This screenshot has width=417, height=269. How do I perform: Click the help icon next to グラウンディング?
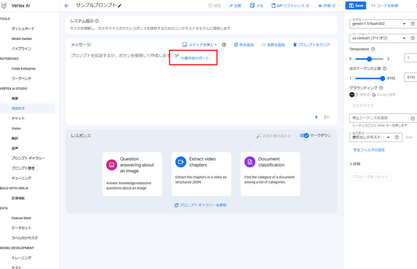381,88
